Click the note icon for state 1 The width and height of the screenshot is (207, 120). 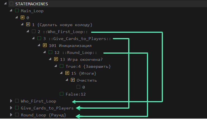(x=28, y=24)
